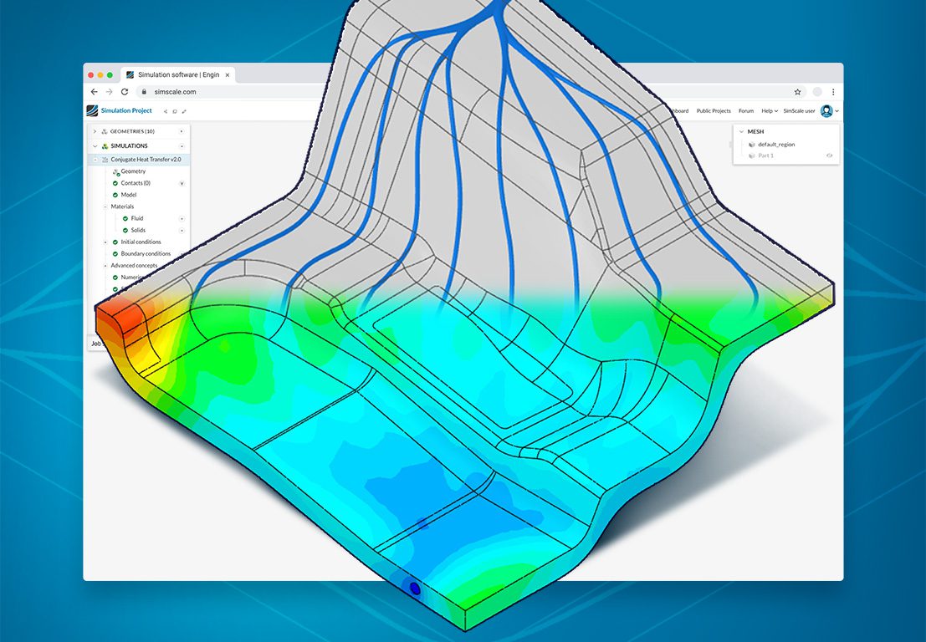Open the Simulation Project title link
Screen dimensions: 926x642
[x=126, y=110]
